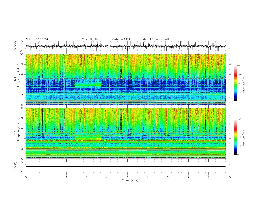
Task: Click the time axis tick label '3'
Action: 87,177
